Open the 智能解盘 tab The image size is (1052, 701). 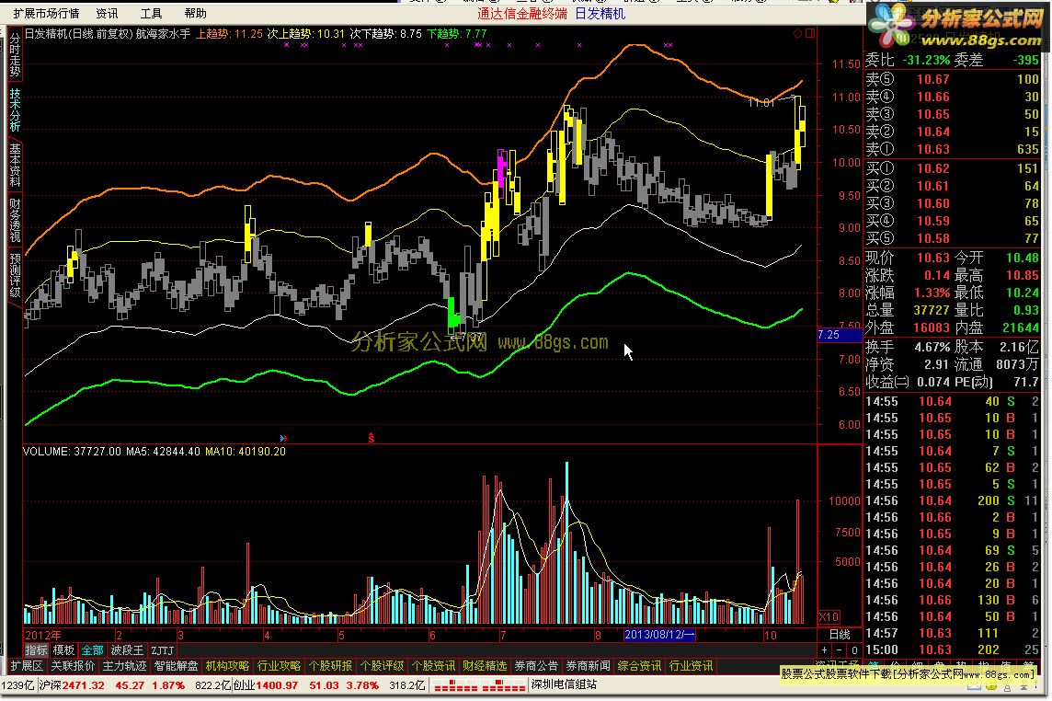click(x=176, y=666)
